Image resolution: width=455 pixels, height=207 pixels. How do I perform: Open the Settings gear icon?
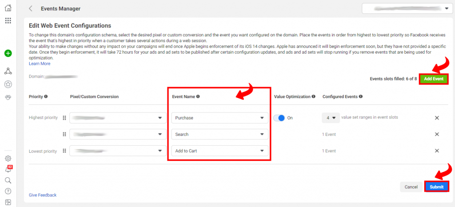[8, 158]
